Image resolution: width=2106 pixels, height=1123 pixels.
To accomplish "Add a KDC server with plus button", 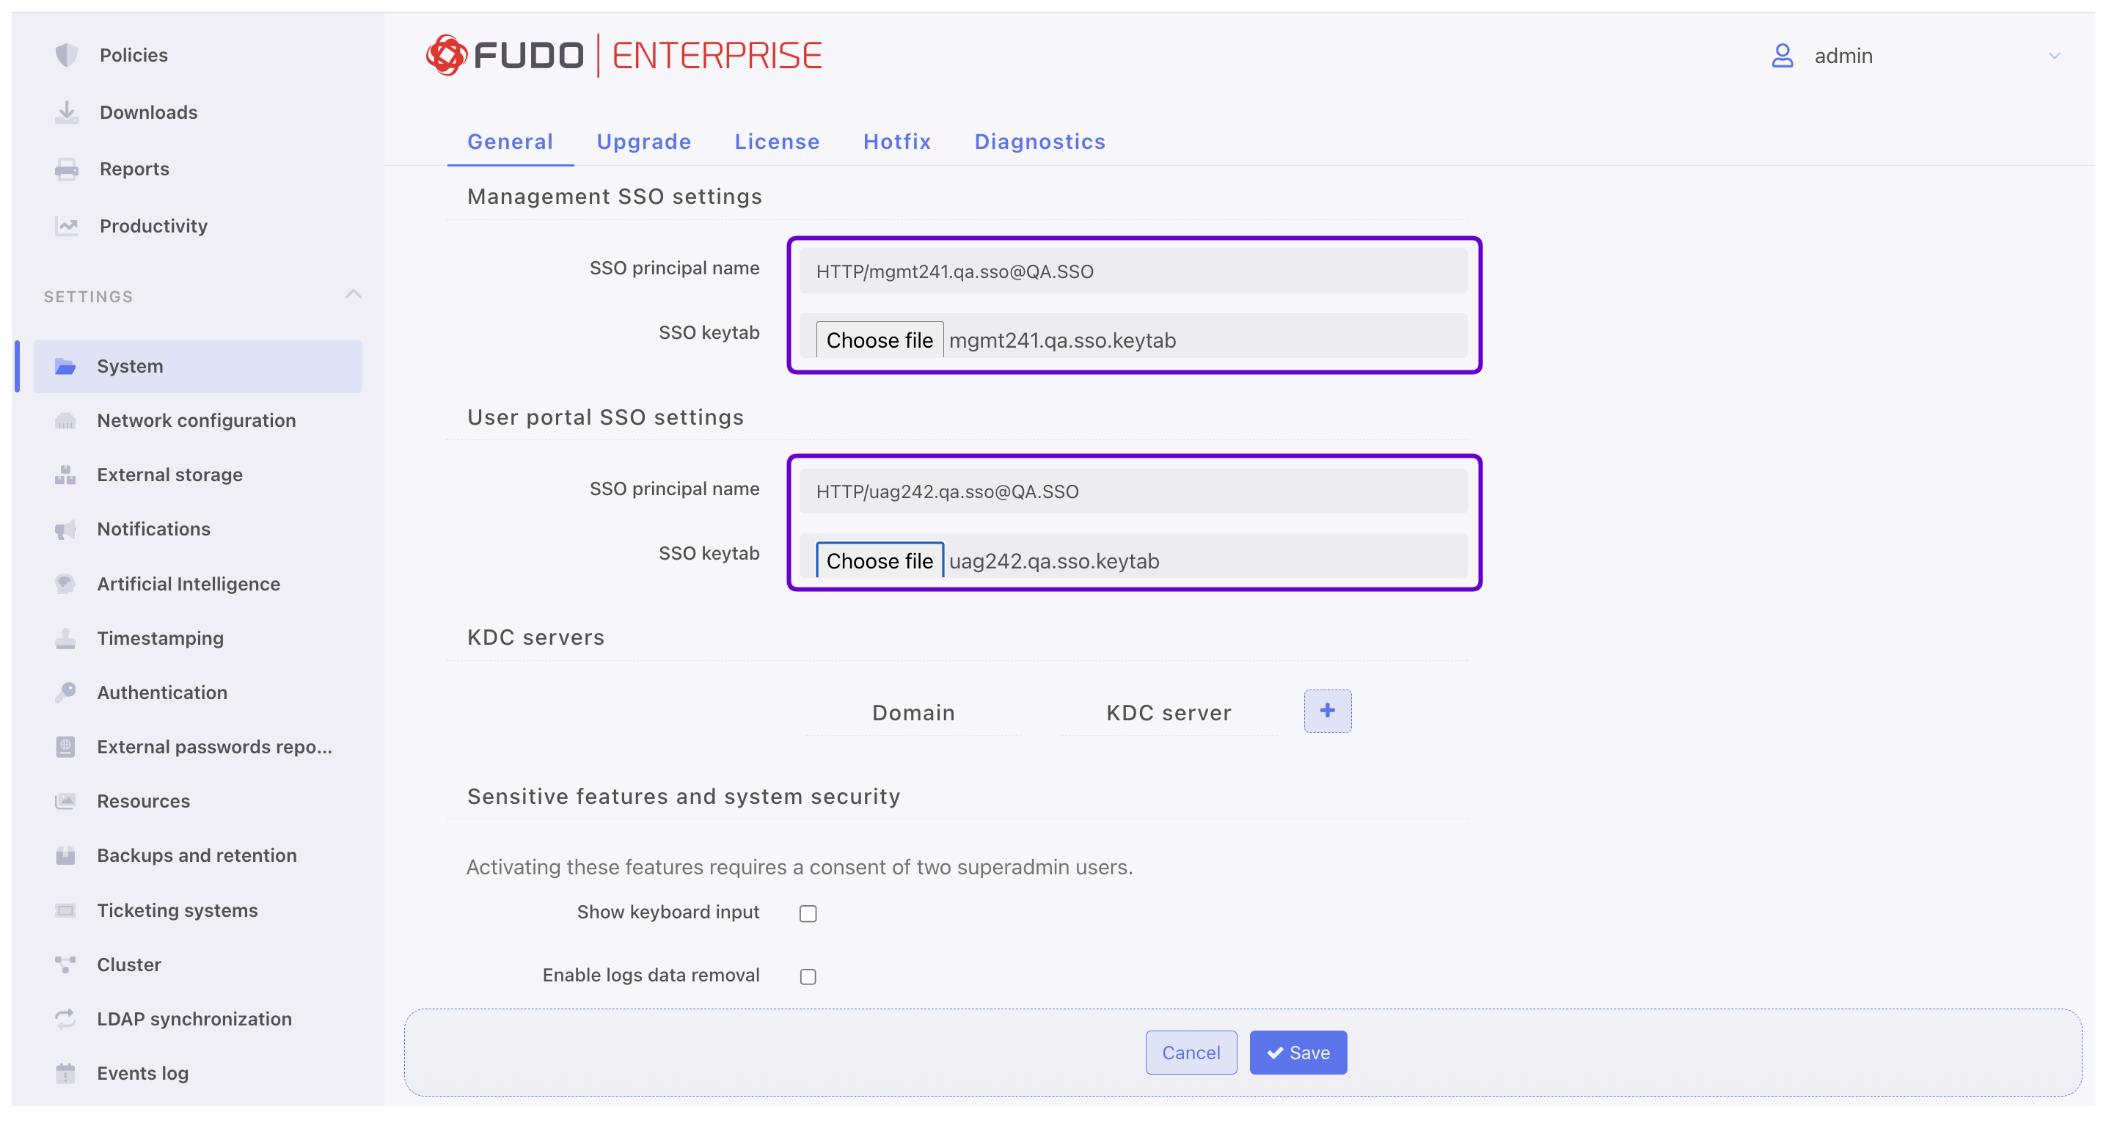I will click(1327, 711).
